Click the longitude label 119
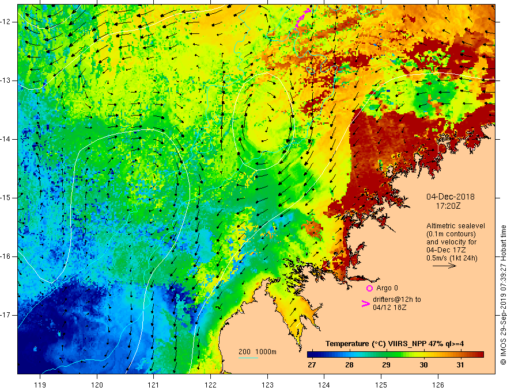Image resolution: width=507 pixels, height=391 pixels. point(40,385)
